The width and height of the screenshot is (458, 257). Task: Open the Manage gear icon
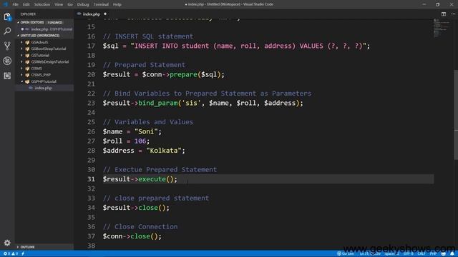[7, 243]
